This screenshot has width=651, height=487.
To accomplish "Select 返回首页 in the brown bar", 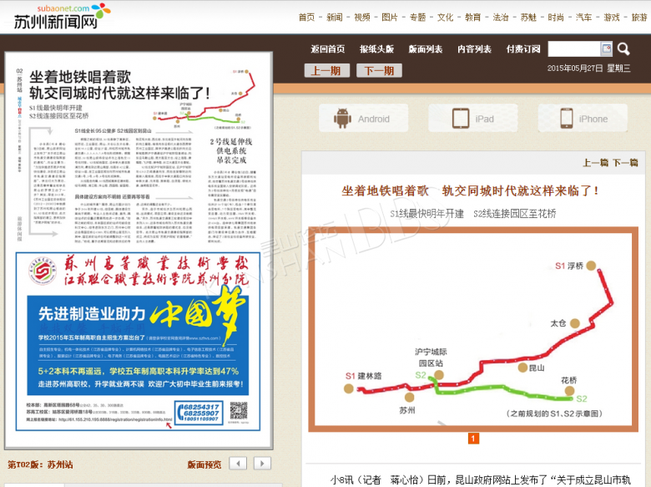I will pyautogui.click(x=327, y=49).
